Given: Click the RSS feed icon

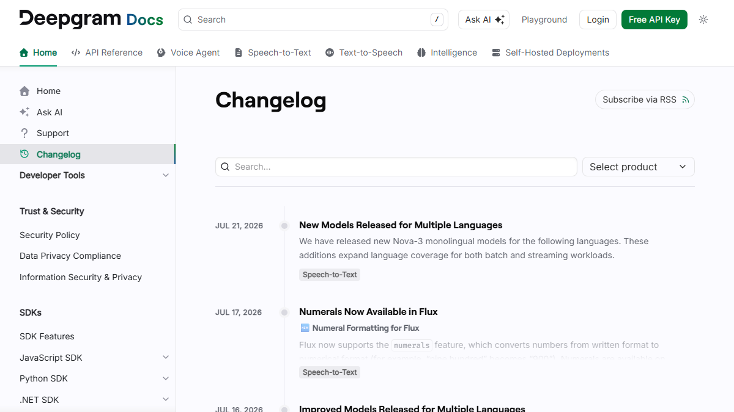Looking at the screenshot, I should (x=685, y=99).
